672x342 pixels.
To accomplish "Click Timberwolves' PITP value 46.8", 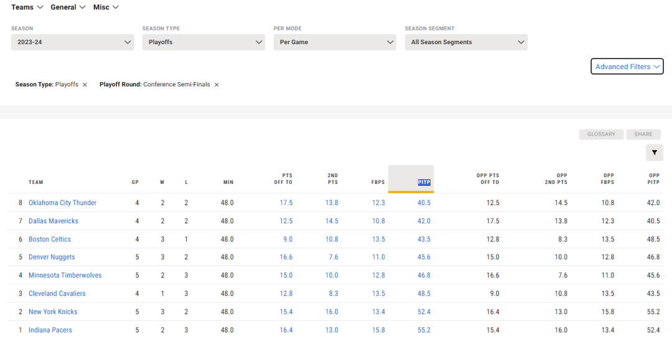I will 424,275.
